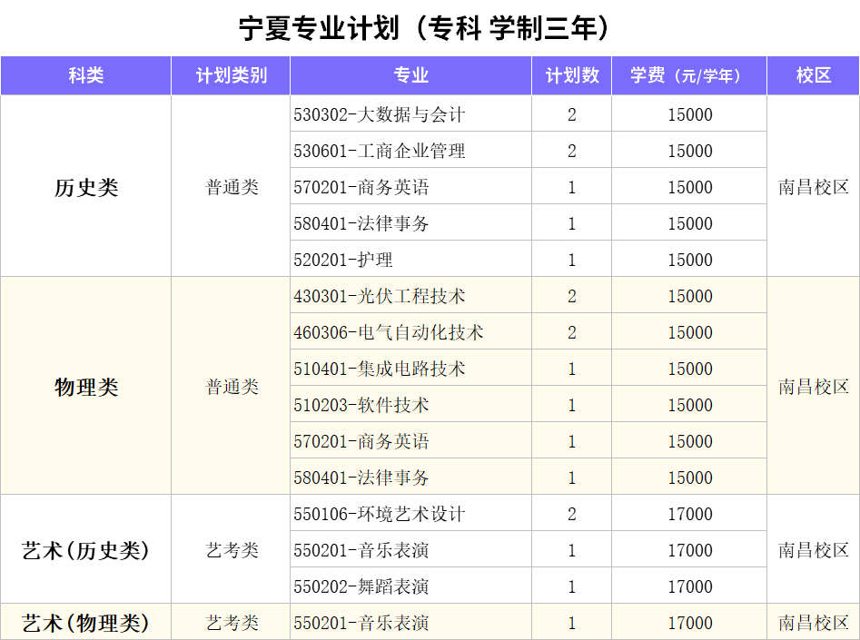
Task: Click the 科类 column header
Action: point(86,76)
